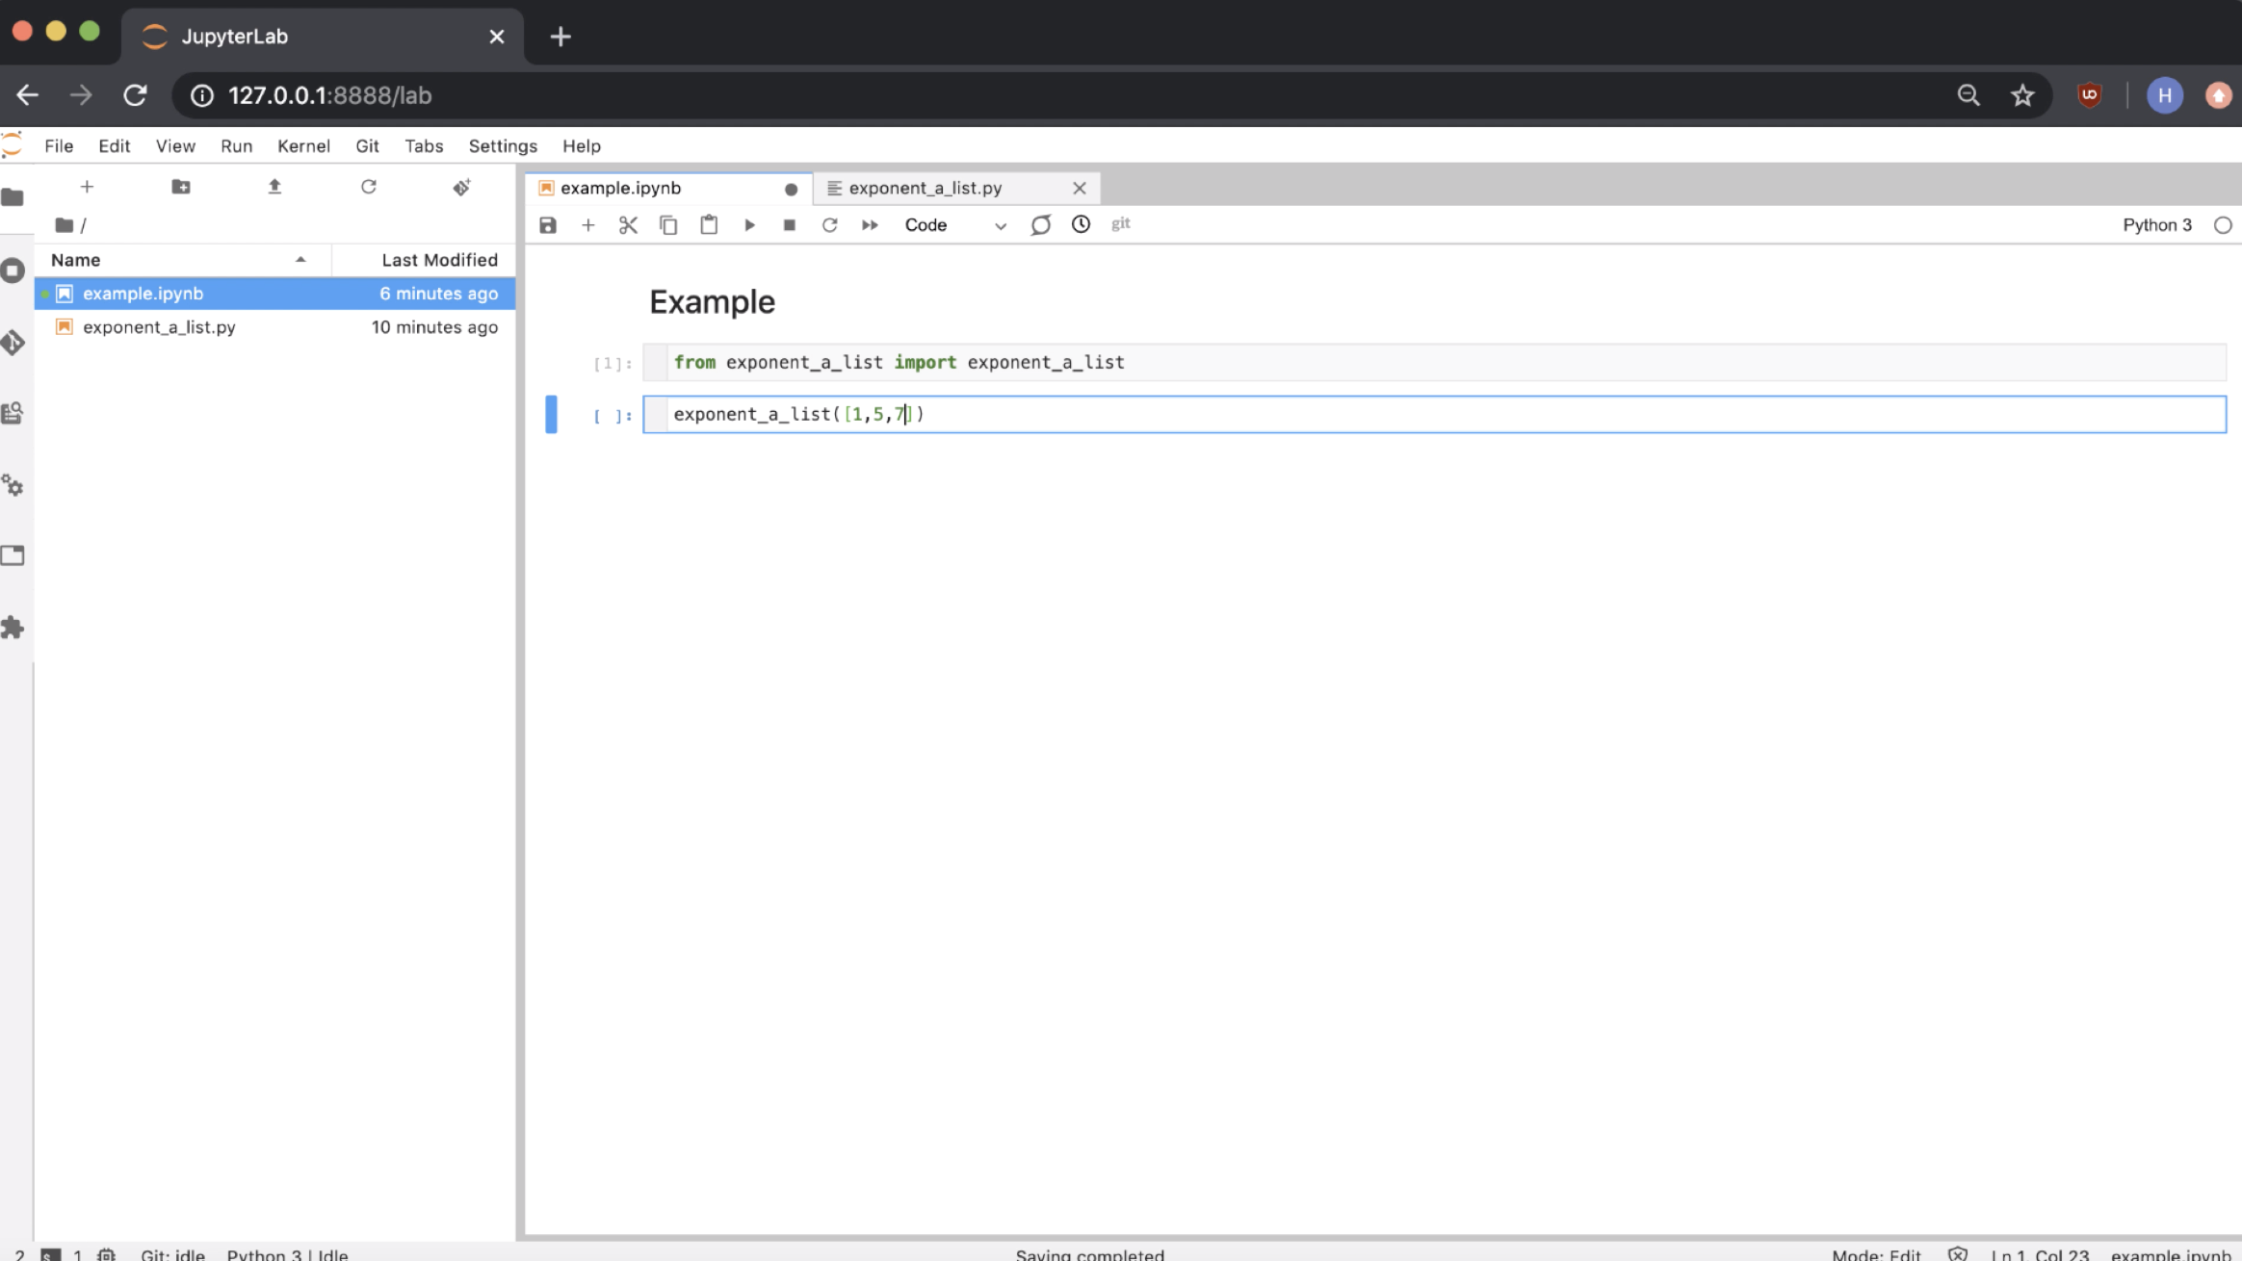Cut the selected cell with the scissors icon
This screenshot has height=1261, width=2242.
click(628, 225)
